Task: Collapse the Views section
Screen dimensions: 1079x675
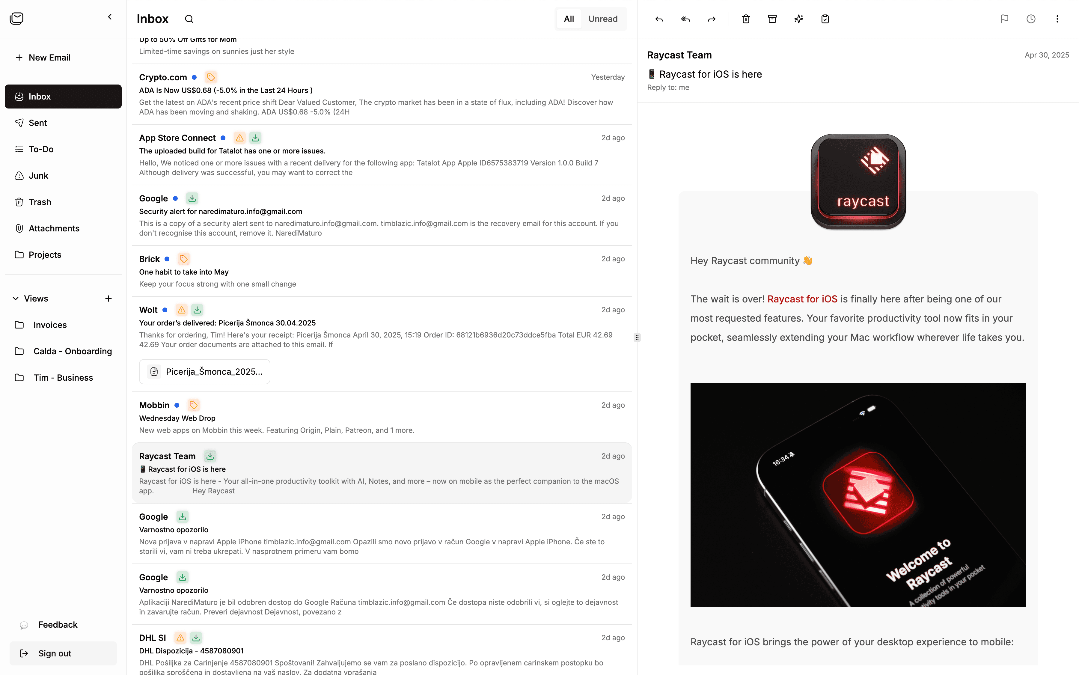Action: coord(16,298)
